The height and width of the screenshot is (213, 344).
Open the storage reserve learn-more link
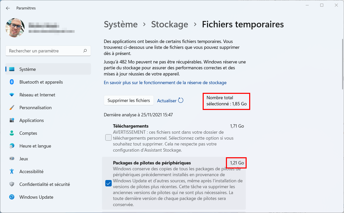pyautogui.click(x=165, y=83)
